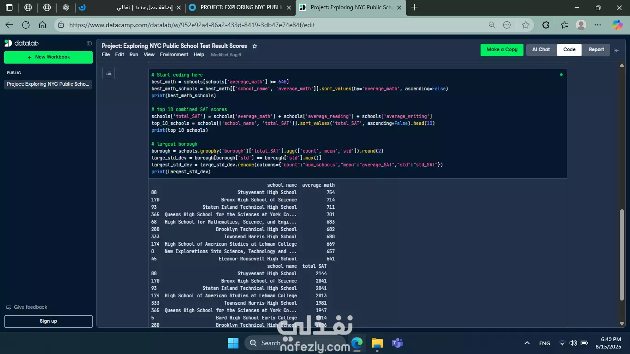Image resolution: width=630 pixels, height=354 pixels.
Task: Click the browser address bar URL
Action: pos(192,25)
